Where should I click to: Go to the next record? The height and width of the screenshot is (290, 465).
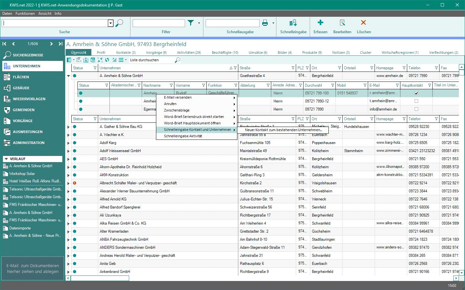(51, 44)
